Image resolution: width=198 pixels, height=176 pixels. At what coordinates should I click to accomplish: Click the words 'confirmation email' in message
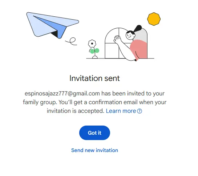click(x=113, y=102)
